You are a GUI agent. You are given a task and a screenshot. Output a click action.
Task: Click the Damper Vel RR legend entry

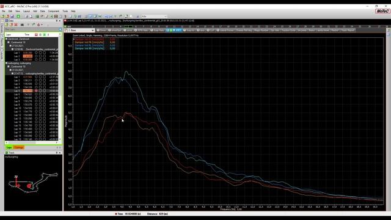point(95,48)
